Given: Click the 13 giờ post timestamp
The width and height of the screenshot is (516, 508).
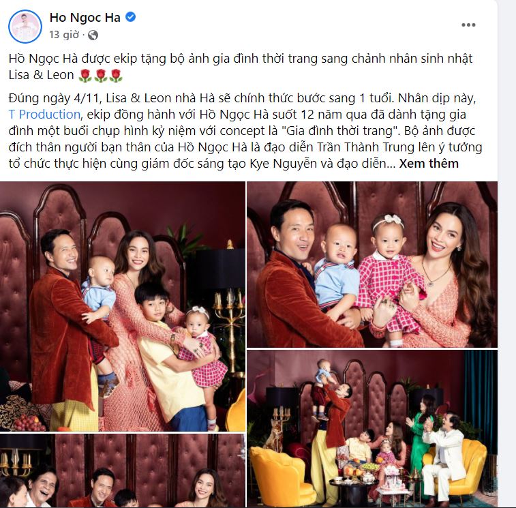Looking at the screenshot, I should (x=64, y=35).
